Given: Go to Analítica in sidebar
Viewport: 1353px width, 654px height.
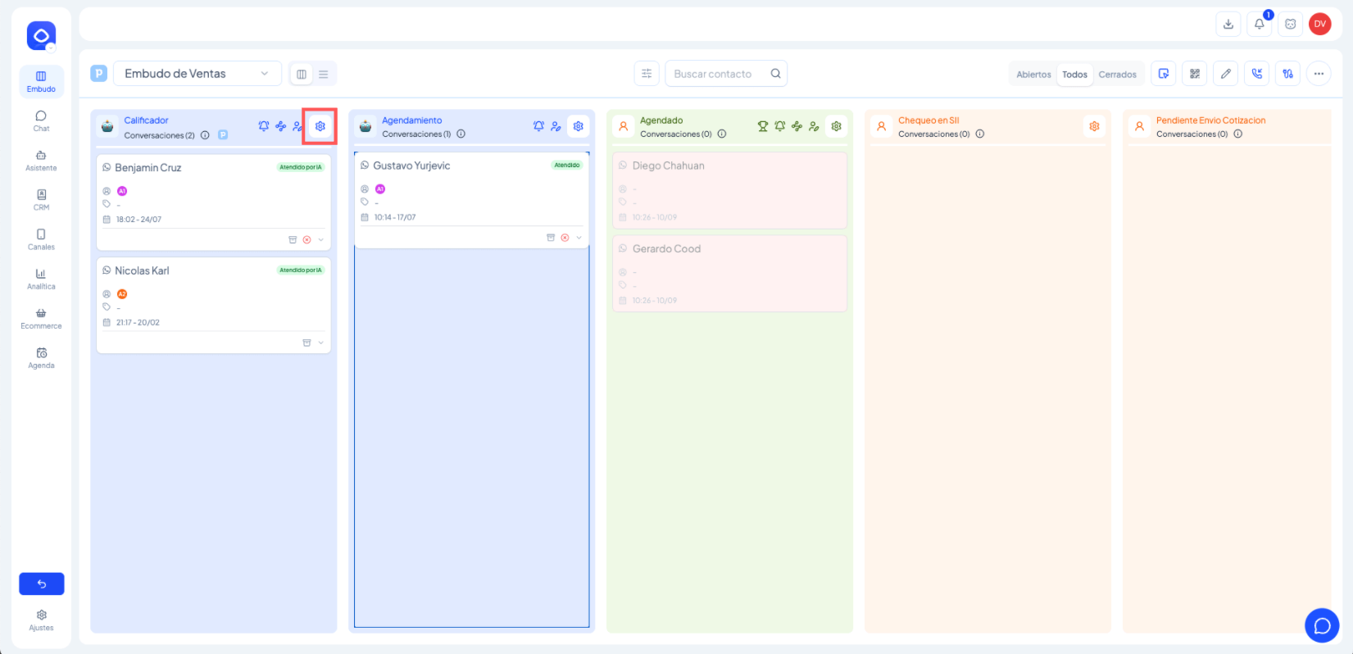Looking at the screenshot, I should (x=41, y=279).
